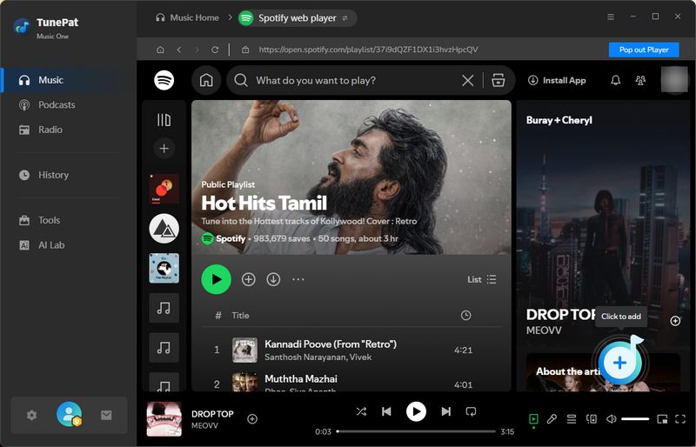The image size is (696, 447).
Task: Sort by duration clock column icon
Action: [x=465, y=315]
